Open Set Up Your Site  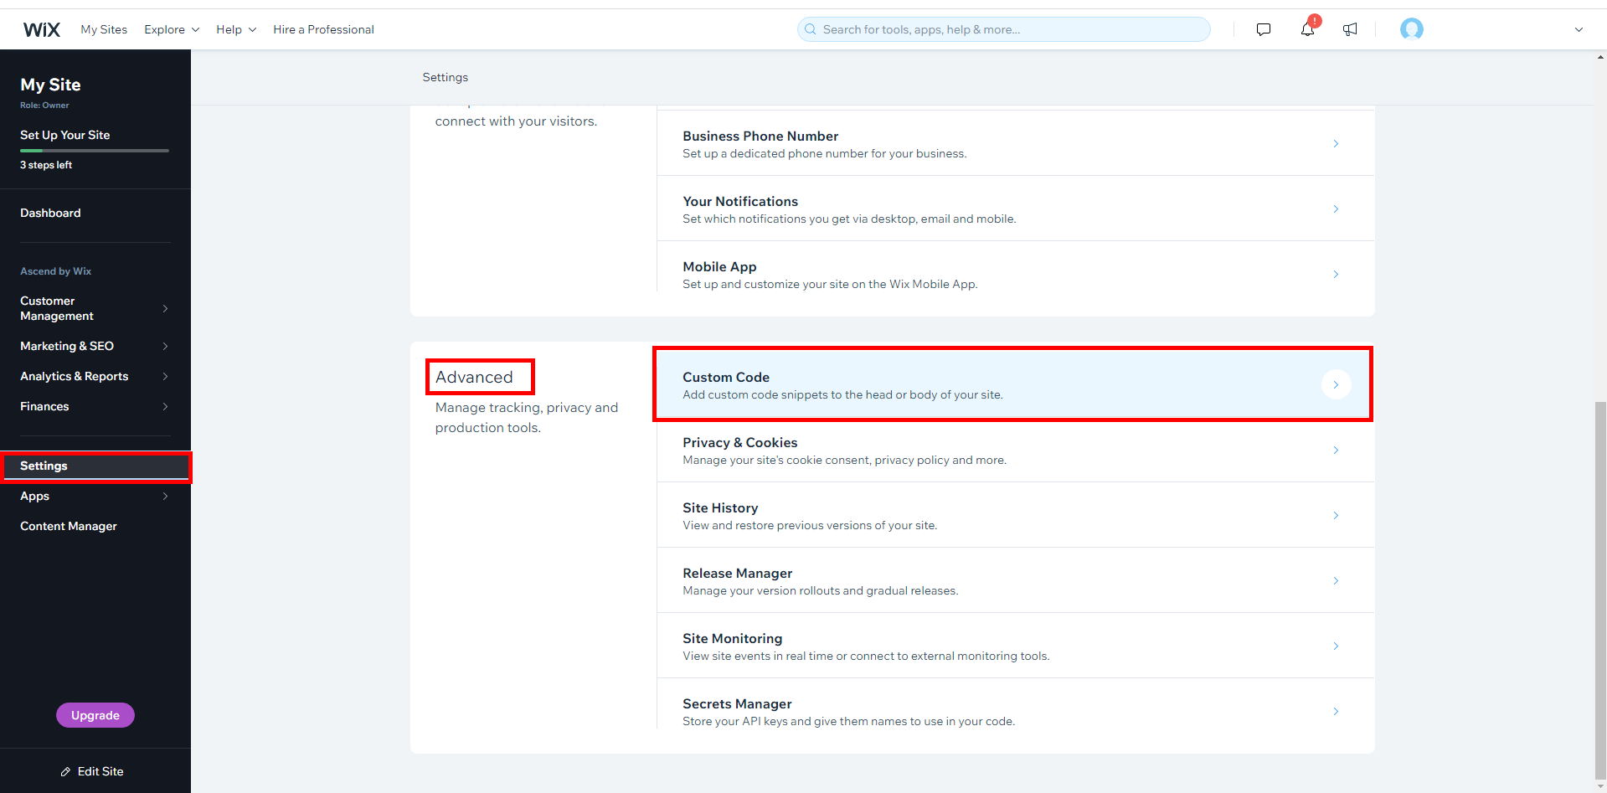click(x=65, y=135)
